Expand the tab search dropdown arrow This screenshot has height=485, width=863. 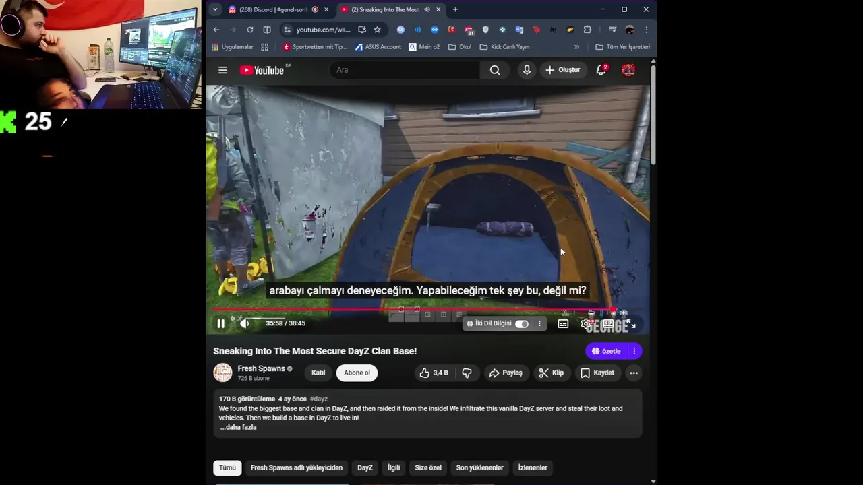(x=215, y=9)
